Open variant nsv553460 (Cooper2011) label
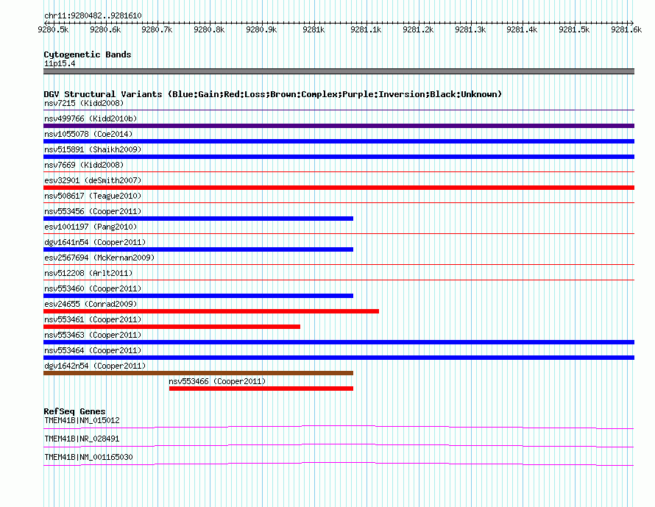 (93, 288)
